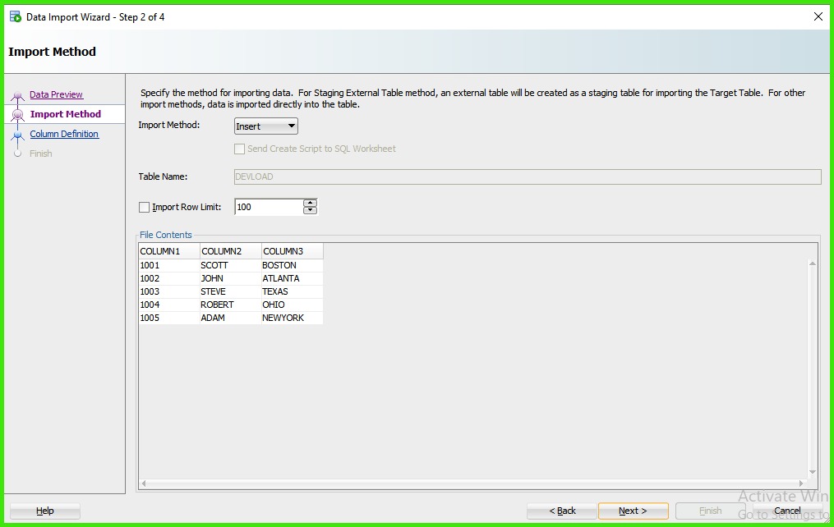Click the Next button
This screenshot has height=527, width=834.
pos(633,511)
